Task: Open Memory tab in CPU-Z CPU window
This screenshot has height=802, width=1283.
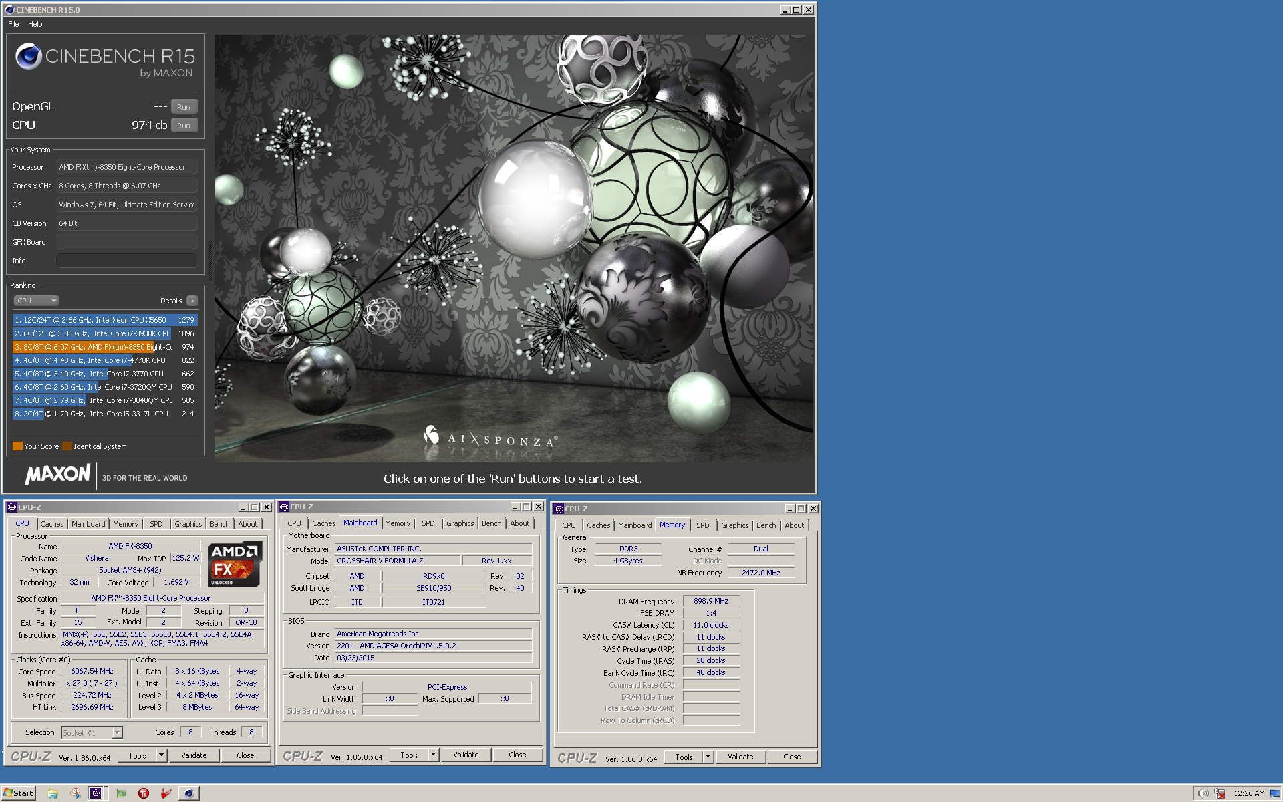Action: point(126,524)
